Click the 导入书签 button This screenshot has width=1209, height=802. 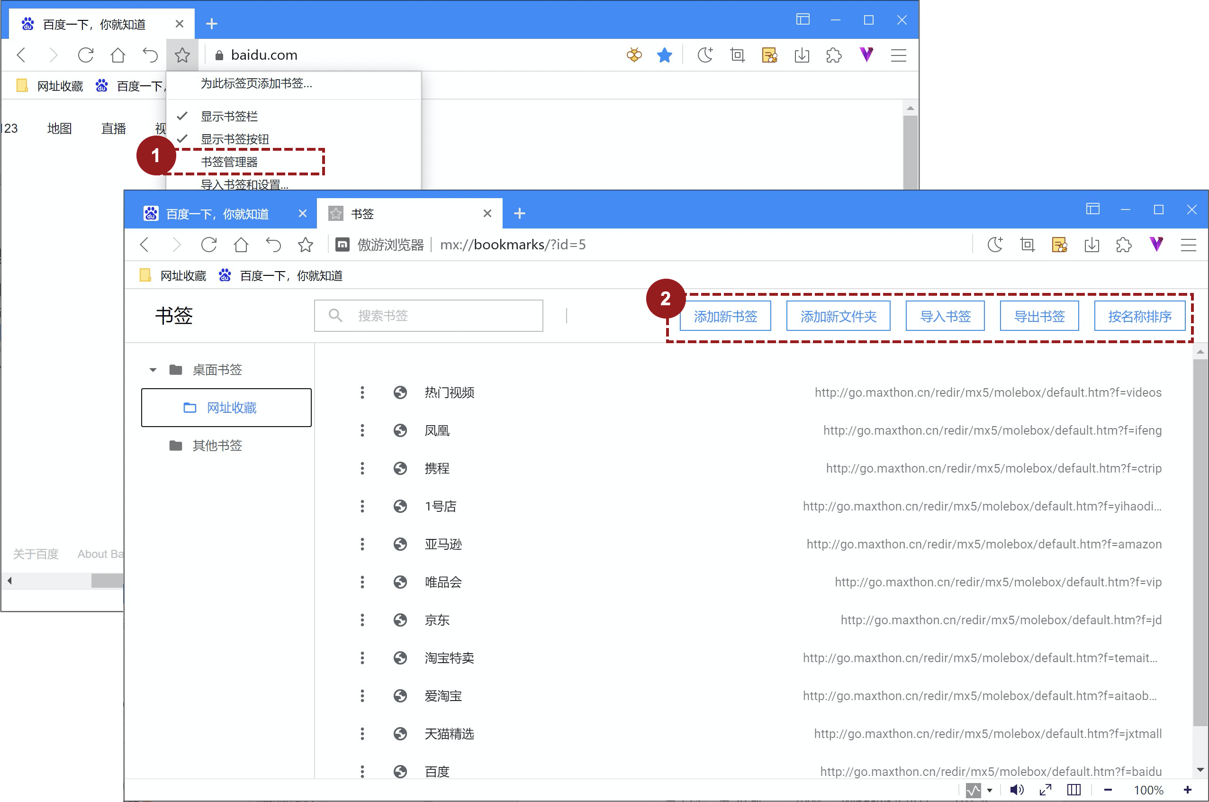[945, 316]
